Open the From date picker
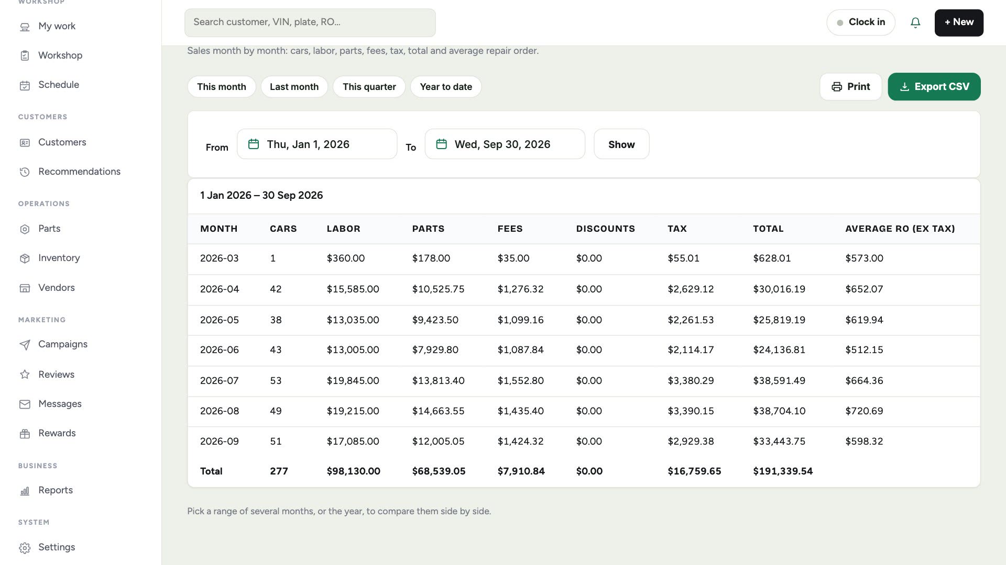Viewport: 1006px width, 565px height. 317,144
